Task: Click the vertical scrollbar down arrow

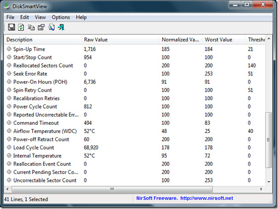Action: pyautogui.click(x=269, y=182)
